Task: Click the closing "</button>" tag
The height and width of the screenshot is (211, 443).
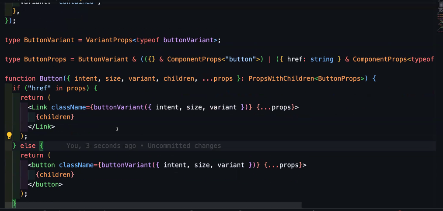Action: [45, 184]
